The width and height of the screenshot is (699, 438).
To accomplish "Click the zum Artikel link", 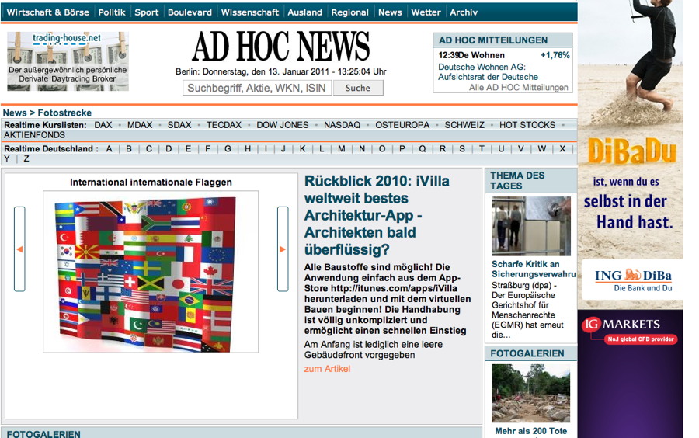I will pos(327,369).
